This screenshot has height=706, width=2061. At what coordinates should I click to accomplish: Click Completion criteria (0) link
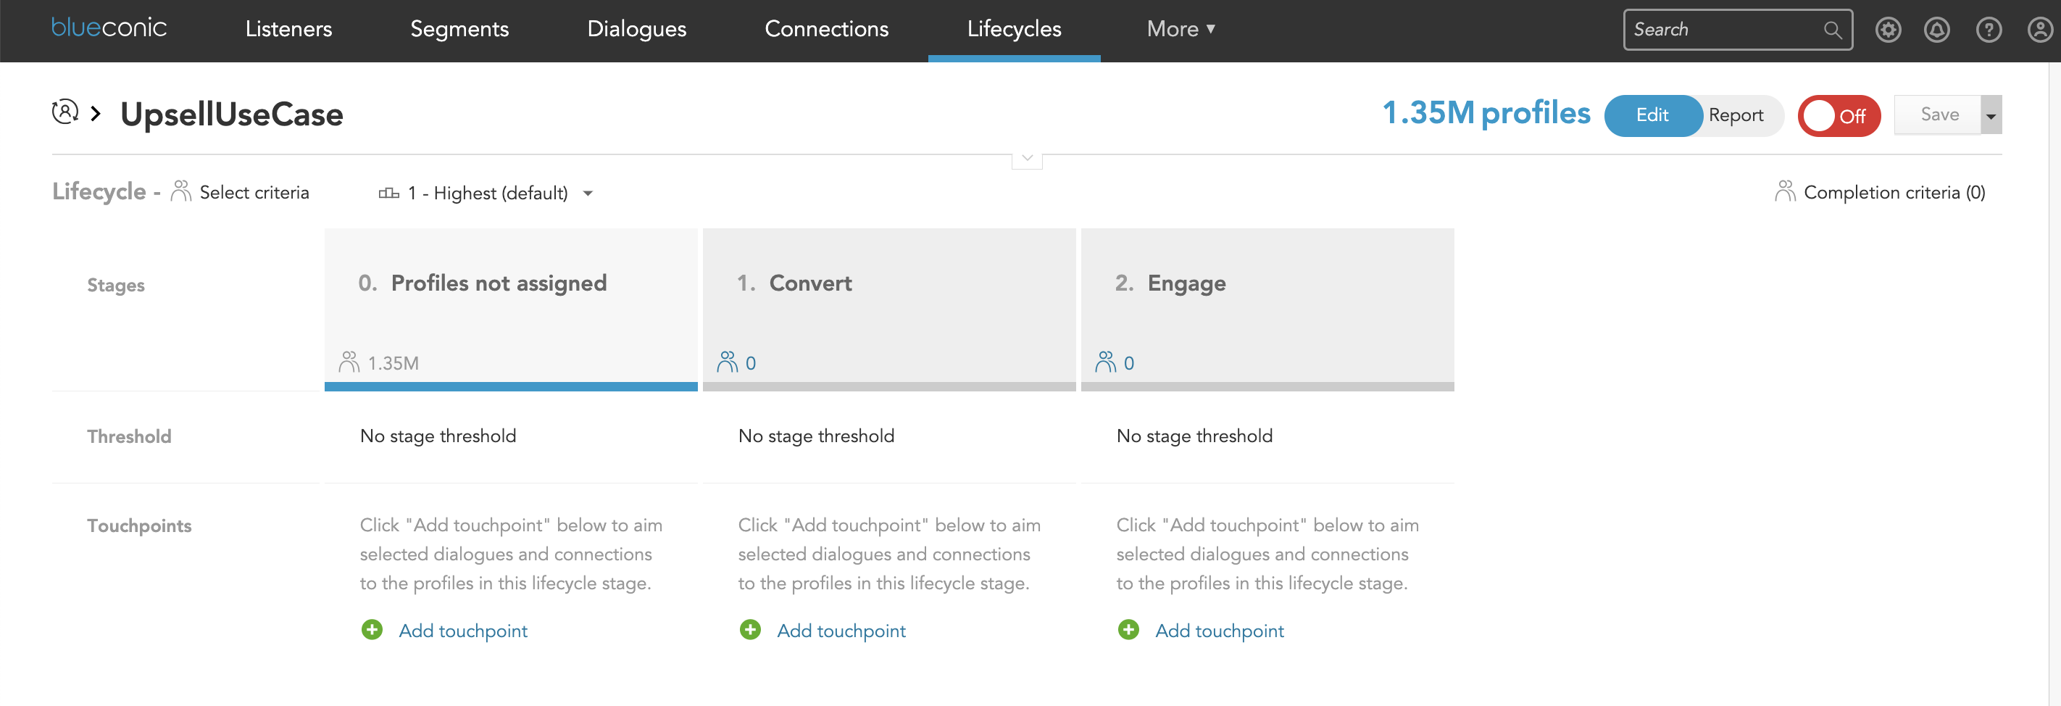[x=1894, y=193]
